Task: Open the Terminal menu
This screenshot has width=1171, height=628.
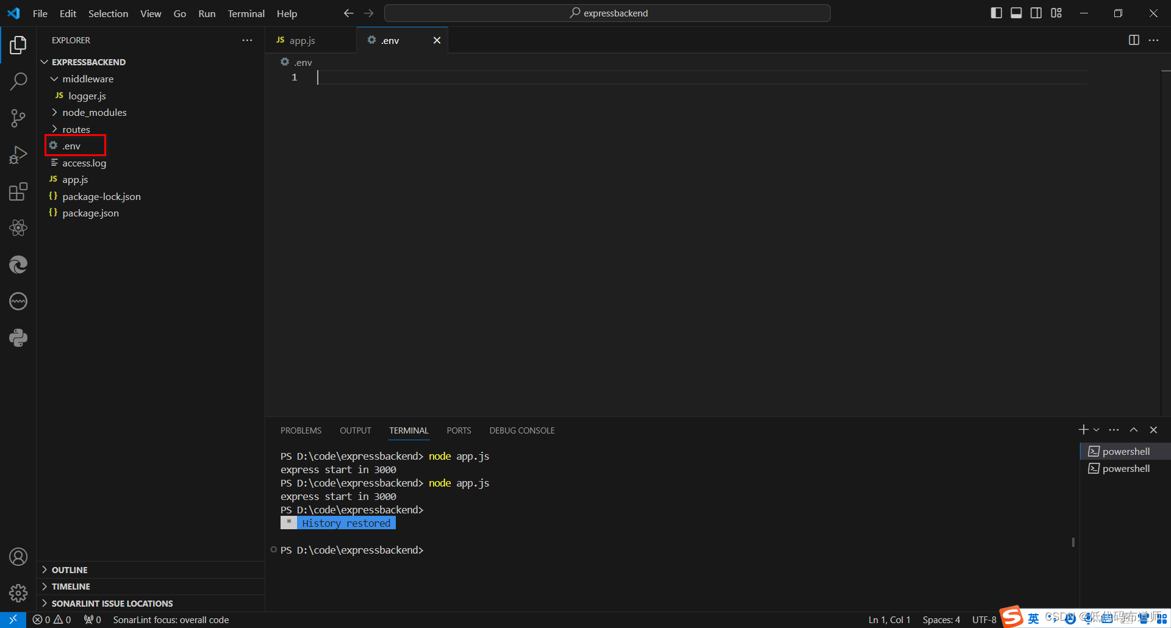Action: point(246,13)
